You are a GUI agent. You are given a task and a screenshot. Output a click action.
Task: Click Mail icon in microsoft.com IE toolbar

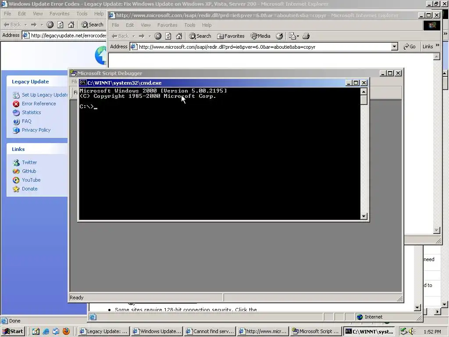[292, 36]
